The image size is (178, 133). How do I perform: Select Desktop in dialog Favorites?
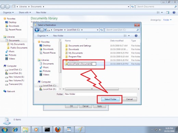[x=47, y=45]
